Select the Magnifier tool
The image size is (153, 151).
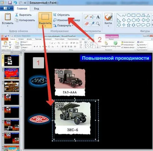(98, 24)
